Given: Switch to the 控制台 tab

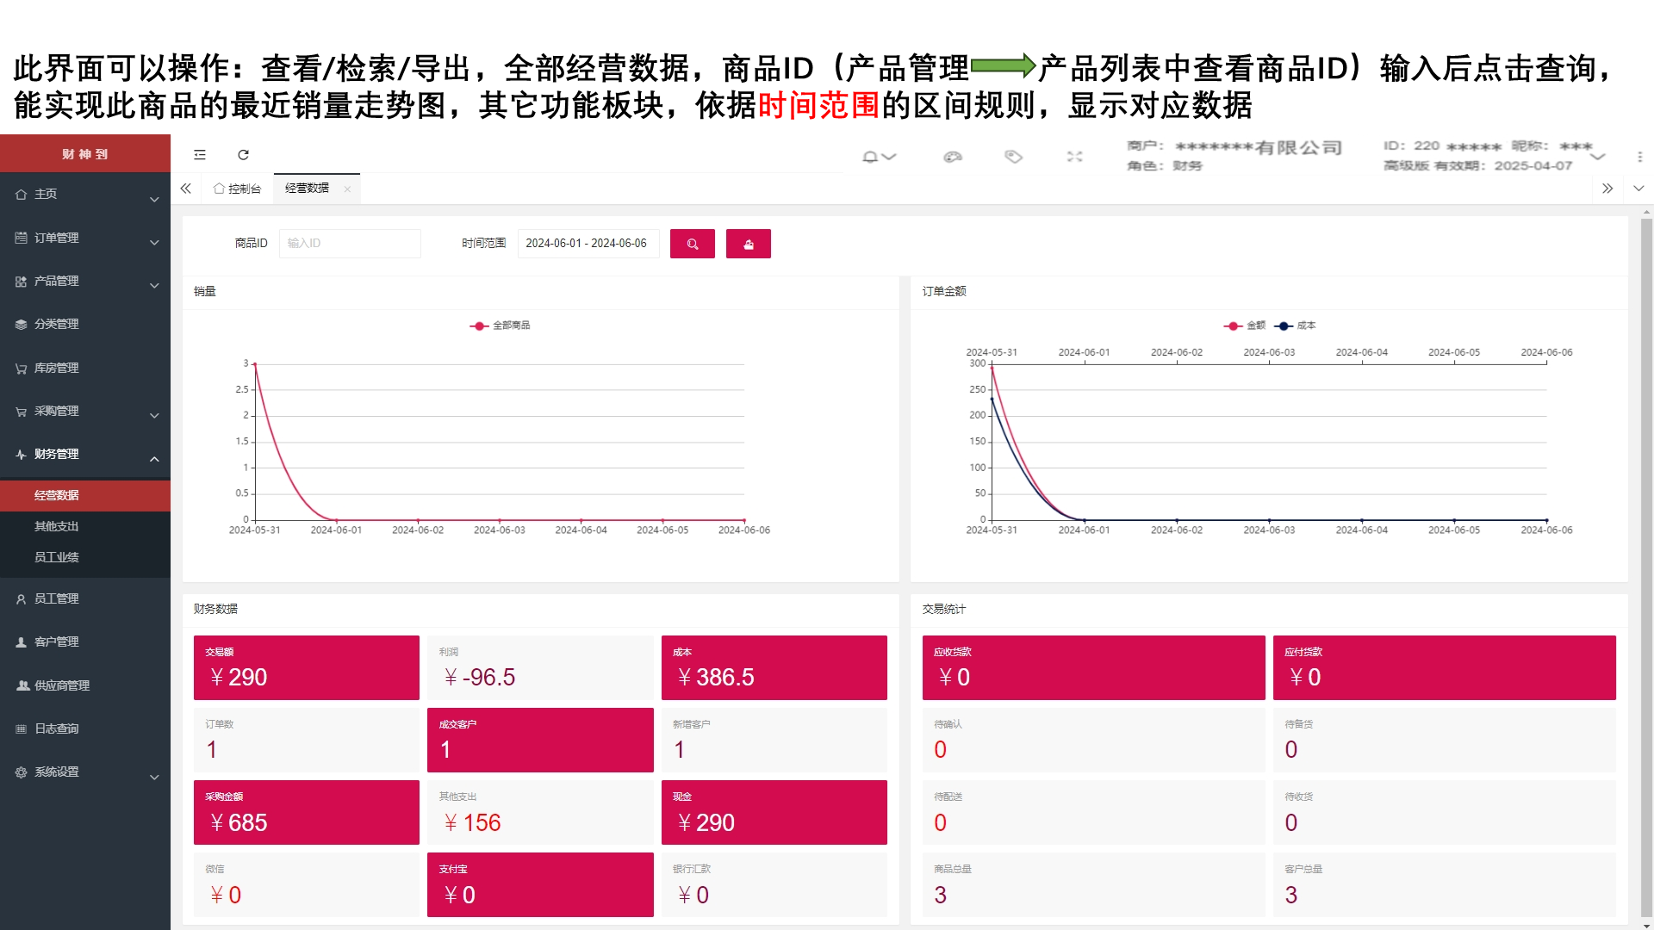Looking at the screenshot, I should (238, 189).
